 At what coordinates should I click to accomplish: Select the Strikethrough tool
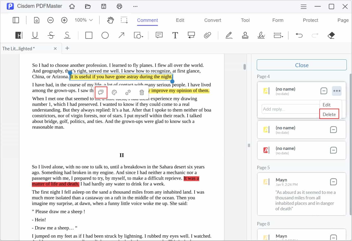click(51, 35)
